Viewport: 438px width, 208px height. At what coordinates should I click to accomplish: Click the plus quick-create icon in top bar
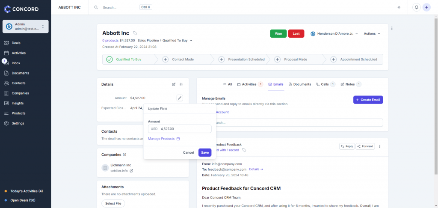(426, 7)
